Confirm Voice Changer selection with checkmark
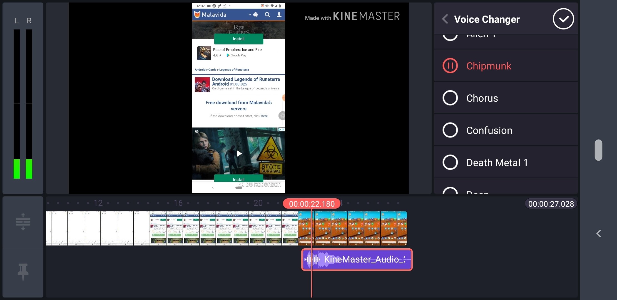The image size is (617, 300). (x=564, y=19)
